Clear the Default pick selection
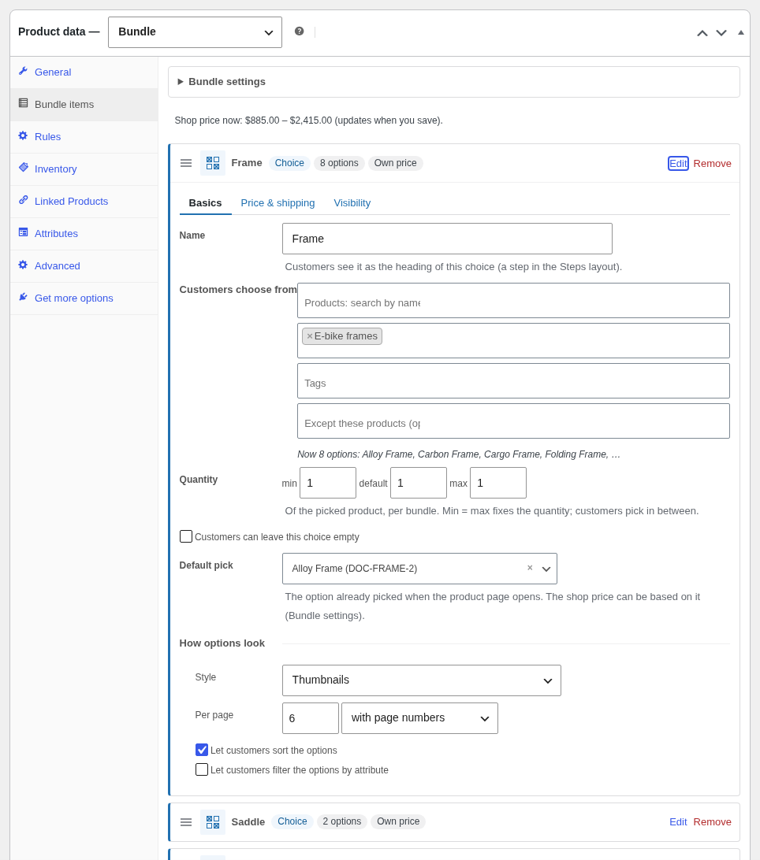 tap(530, 569)
